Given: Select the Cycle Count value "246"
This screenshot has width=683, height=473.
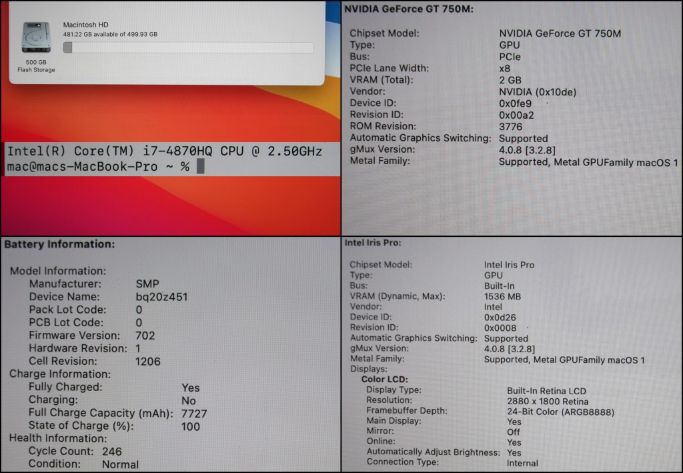Looking at the screenshot, I should point(112,452).
